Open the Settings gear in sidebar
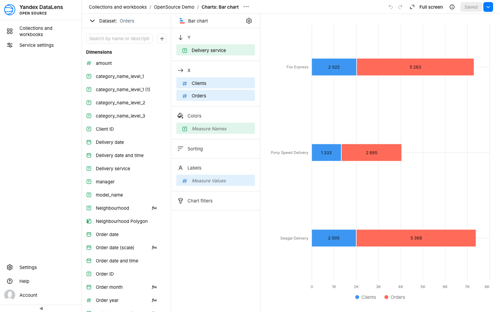The image size is (500, 312). (10, 267)
